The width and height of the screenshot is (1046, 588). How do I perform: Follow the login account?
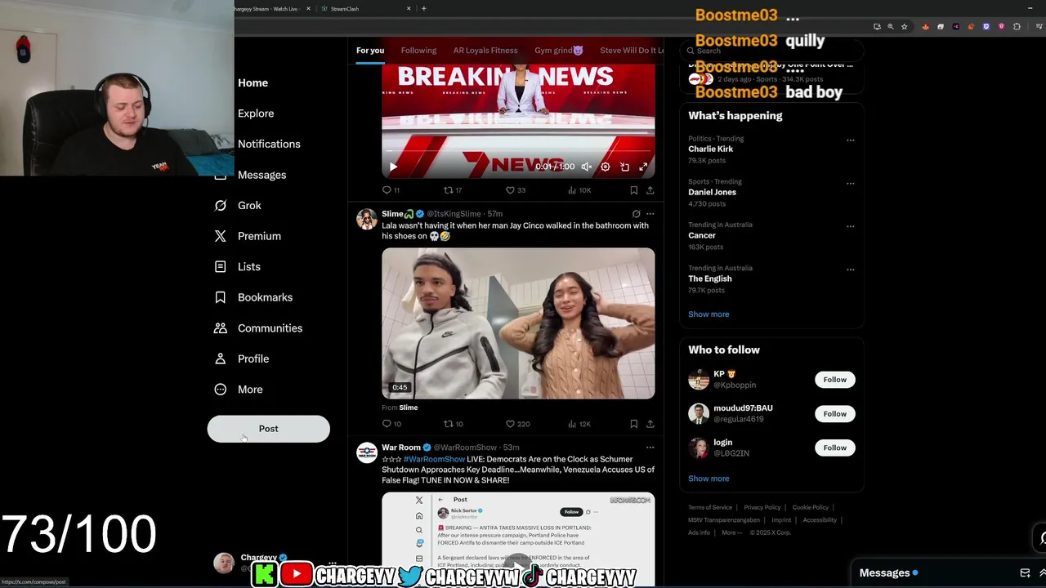tap(835, 448)
